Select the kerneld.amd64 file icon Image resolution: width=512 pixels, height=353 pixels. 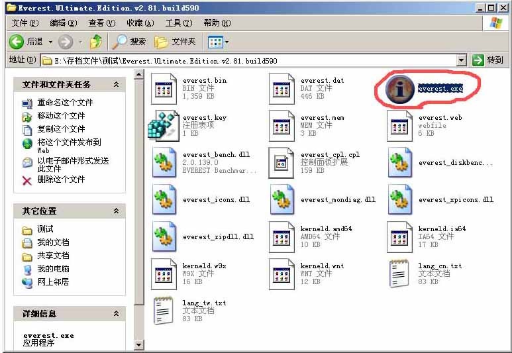(x=282, y=237)
